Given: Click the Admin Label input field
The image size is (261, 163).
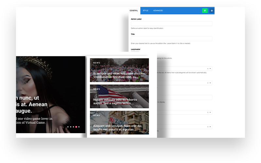Looking at the screenshot, I should click(171, 24).
